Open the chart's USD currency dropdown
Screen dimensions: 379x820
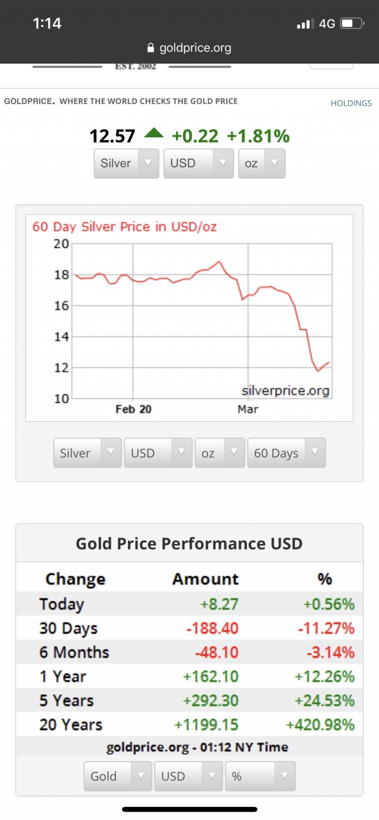158,453
